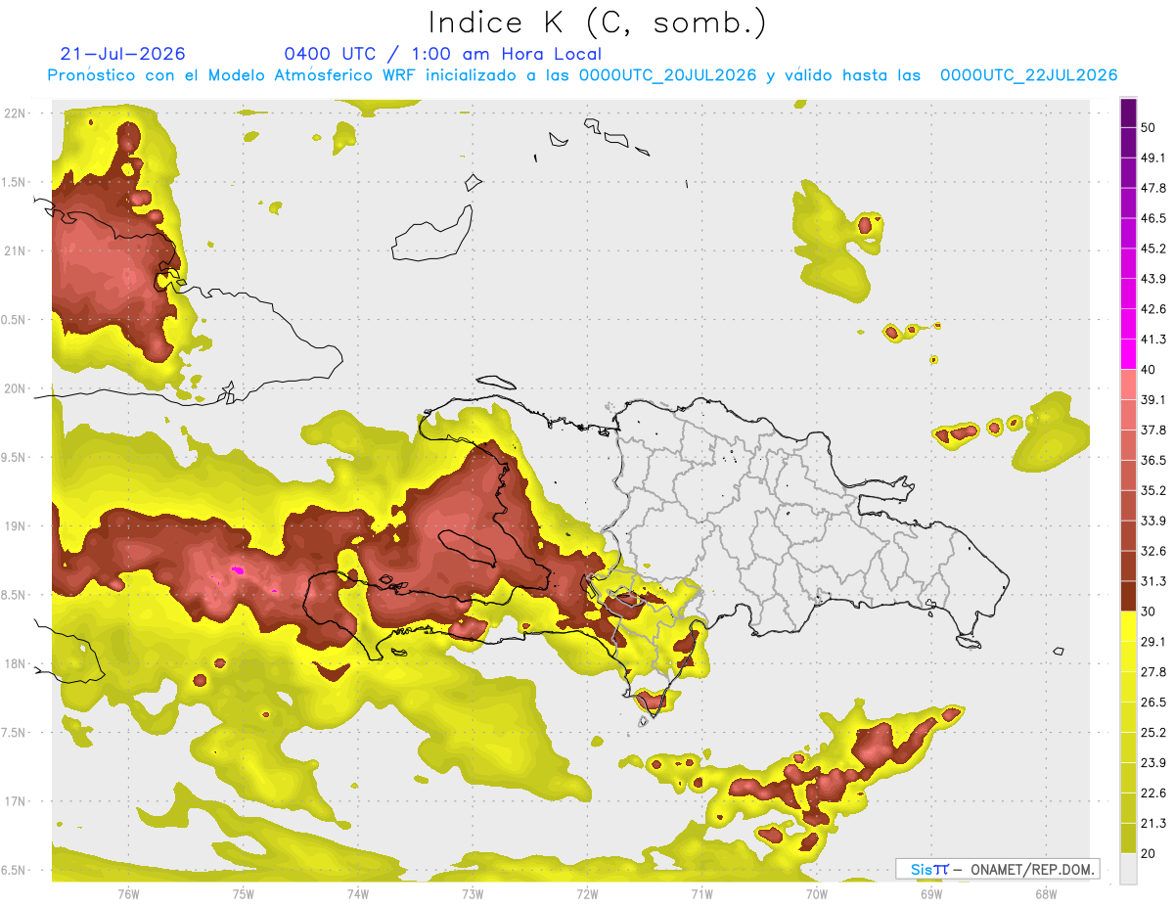Click the '40' colorbar value
Image resolution: width=1174 pixels, height=907 pixels.
pyautogui.click(x=1149, y=370)
